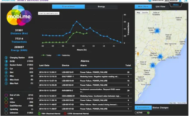Image resolution: width=189 pixels, height=116 pixels.
Task: Click the Slot icon
Action: pos(6,72)
